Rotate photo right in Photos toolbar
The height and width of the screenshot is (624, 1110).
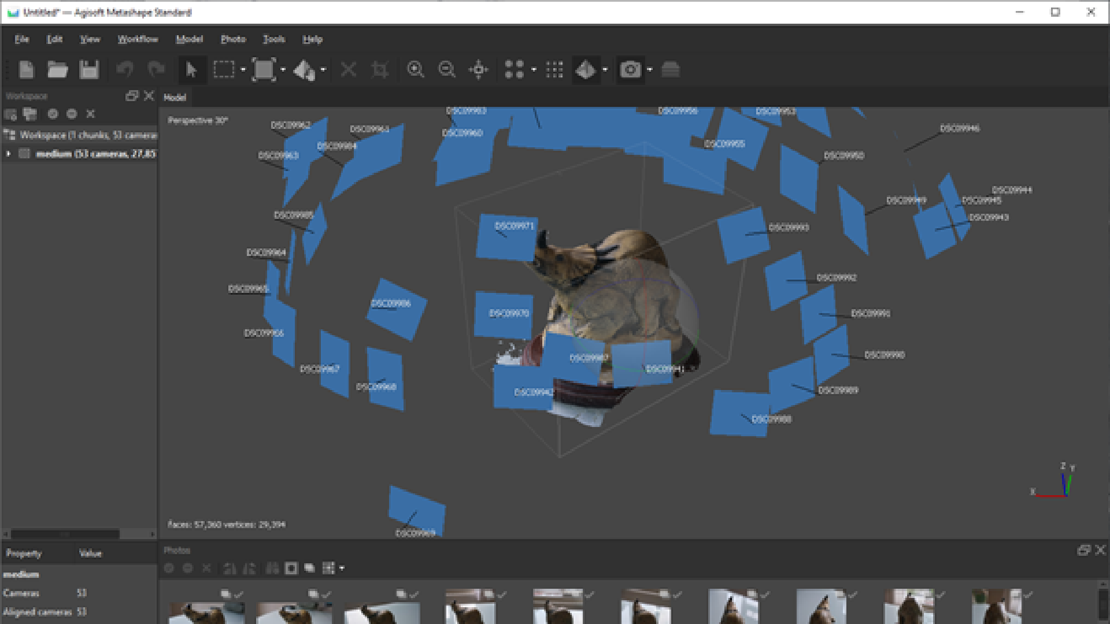[x=249, y=569]
